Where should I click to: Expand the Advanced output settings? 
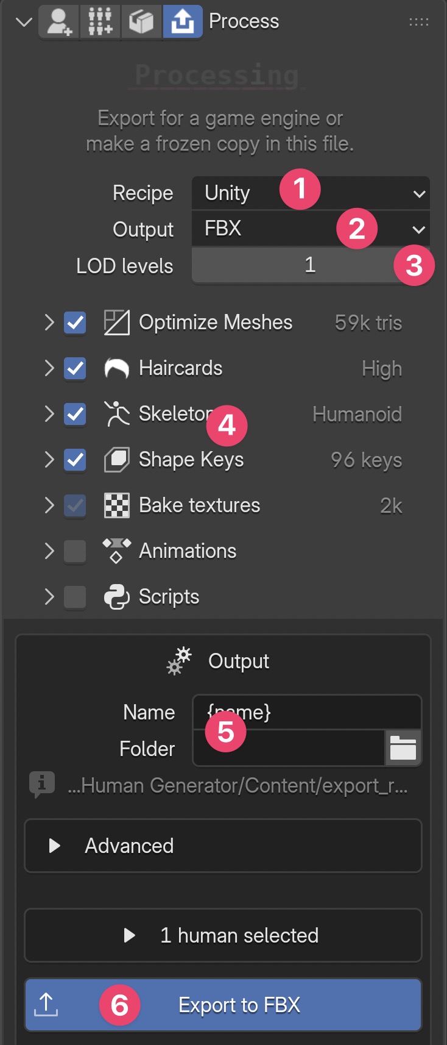point(223,846)
